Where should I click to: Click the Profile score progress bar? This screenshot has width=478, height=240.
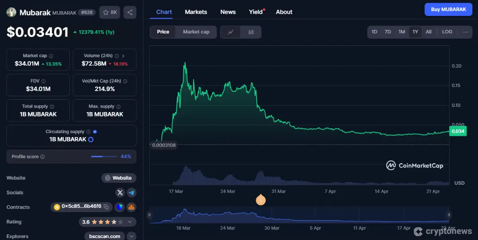(x=104, y=156)
